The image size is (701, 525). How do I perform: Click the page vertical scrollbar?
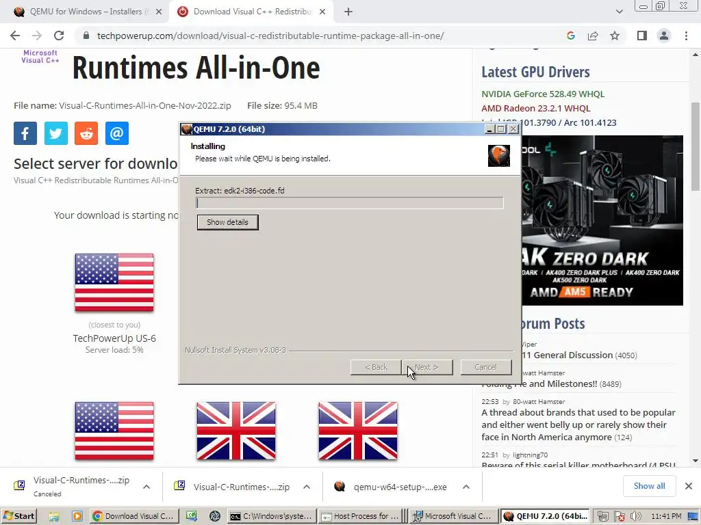(x=696, y=146)
